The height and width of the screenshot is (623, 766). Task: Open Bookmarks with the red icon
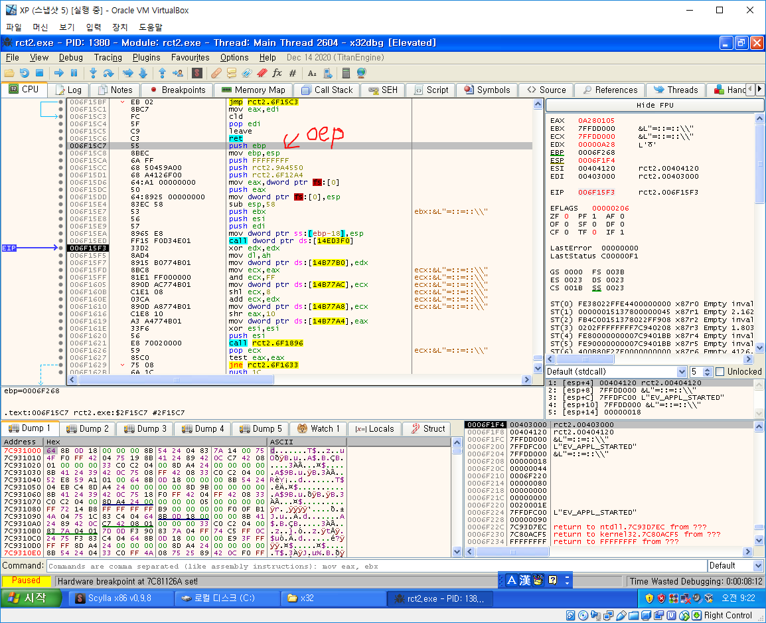pos(262,73)
